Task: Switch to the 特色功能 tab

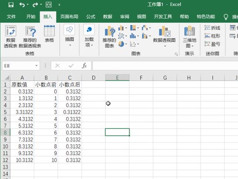Action: click(206, 17)
